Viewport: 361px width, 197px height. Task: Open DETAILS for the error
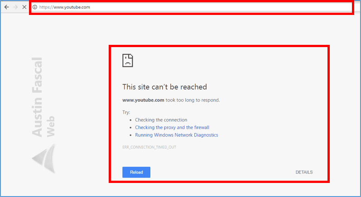(x=304, y=172)
